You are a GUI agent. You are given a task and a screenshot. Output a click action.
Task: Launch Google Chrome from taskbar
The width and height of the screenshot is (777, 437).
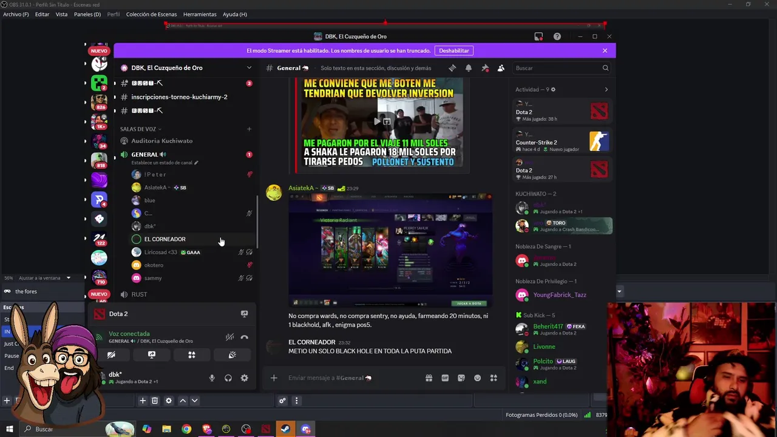tap(186, 429)
